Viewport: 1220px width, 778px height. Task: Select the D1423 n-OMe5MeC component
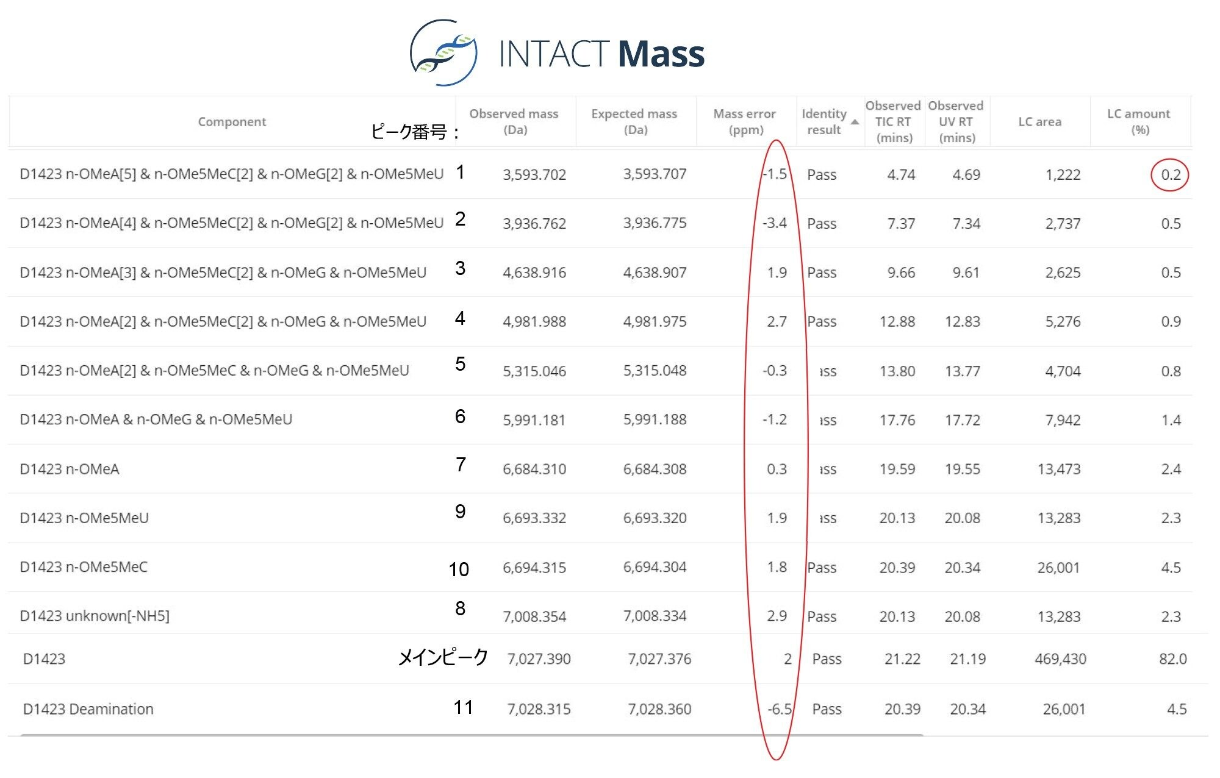(600, 567)
